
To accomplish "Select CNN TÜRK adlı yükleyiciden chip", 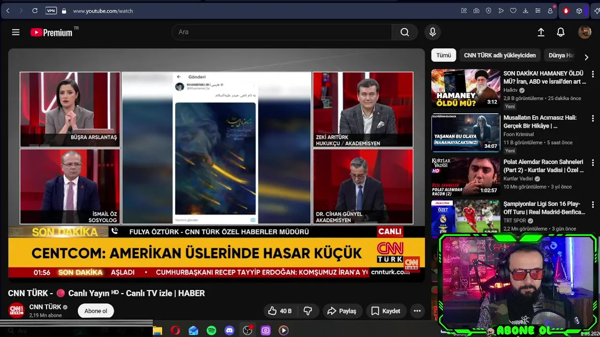I will point(500,55).
